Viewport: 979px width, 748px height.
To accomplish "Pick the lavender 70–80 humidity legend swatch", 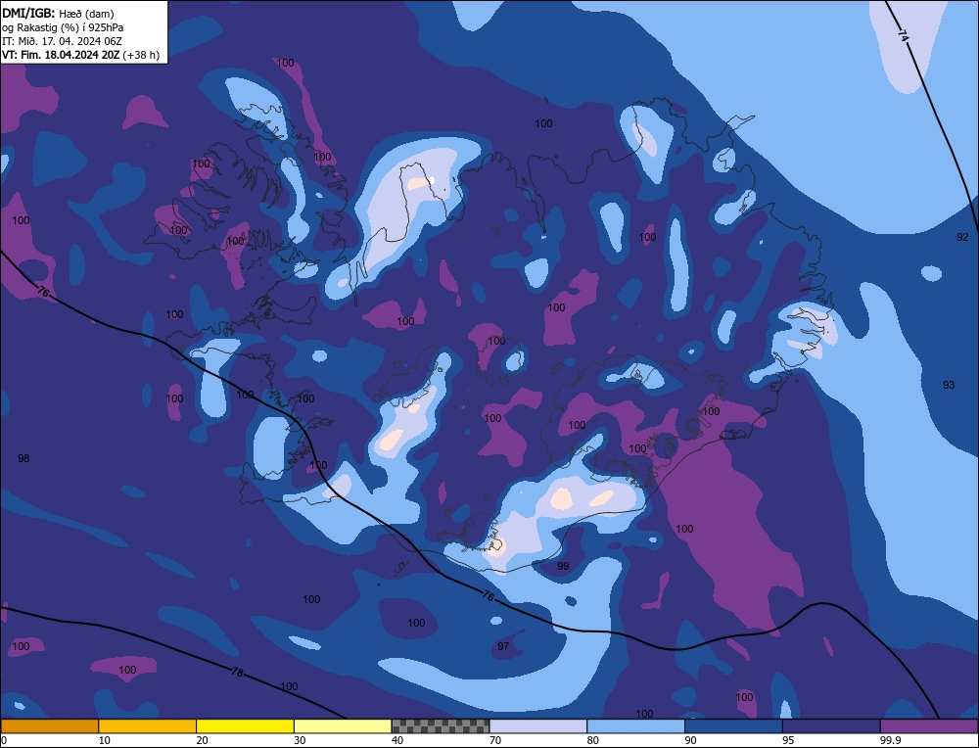I will coord(538,726).
